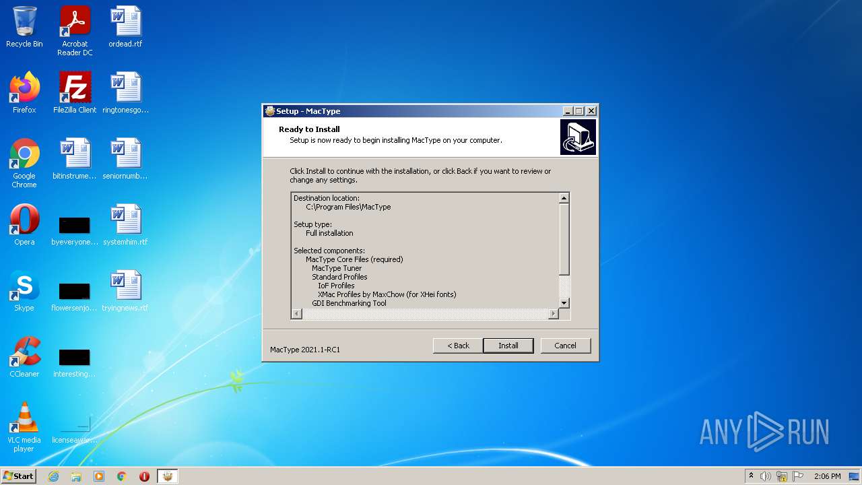This screenshot has width=862, height=485.
Task: Launch Windows Media Player from taskbar
Action: [x=99, y=476]
